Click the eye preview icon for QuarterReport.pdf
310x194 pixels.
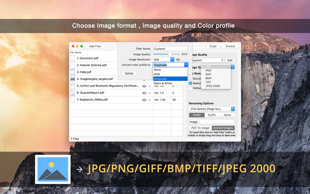tap(144, 93)
